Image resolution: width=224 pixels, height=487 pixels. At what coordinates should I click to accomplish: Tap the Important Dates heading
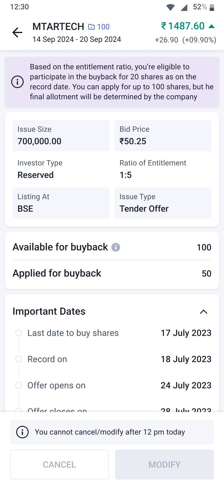coord(49,311)
